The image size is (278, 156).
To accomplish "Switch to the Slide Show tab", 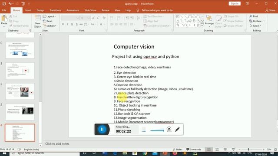I will (90, 10).
